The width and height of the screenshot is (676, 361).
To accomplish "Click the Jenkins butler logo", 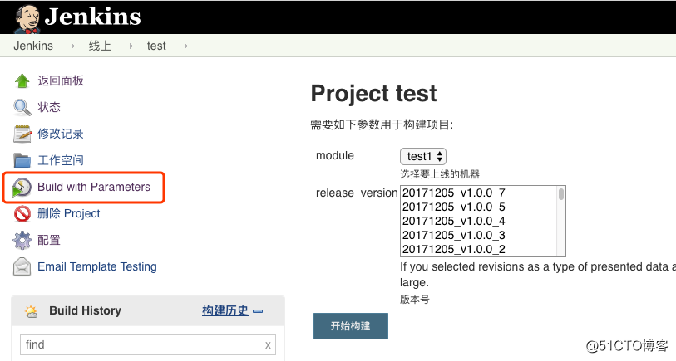I will tap(27, 19).
